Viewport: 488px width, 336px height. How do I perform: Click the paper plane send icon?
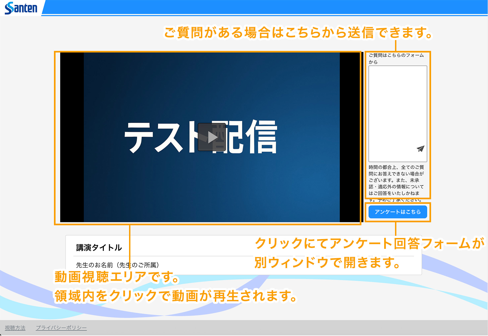click(420, 149)
